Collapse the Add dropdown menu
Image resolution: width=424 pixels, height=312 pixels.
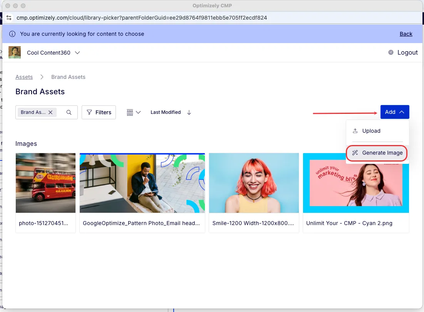click(394, 112)
